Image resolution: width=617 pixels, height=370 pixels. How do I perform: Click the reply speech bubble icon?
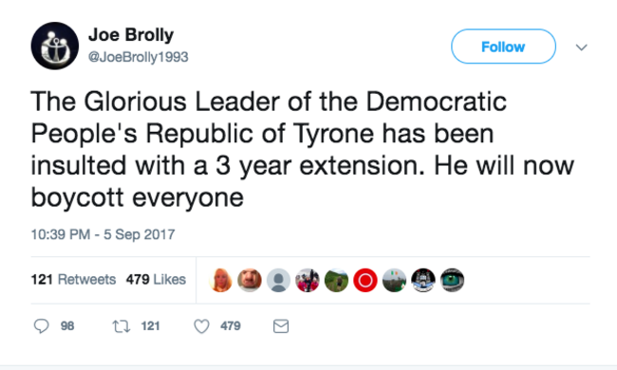coord(42,326)
